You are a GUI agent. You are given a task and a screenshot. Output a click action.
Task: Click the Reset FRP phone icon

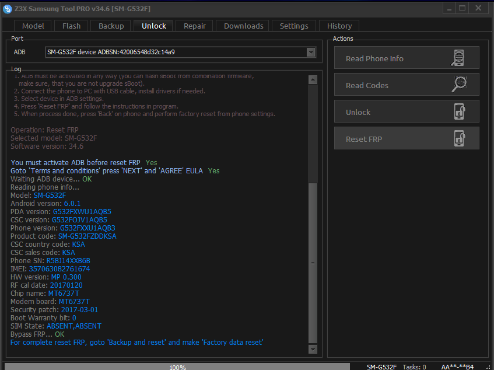pos(460,138)
